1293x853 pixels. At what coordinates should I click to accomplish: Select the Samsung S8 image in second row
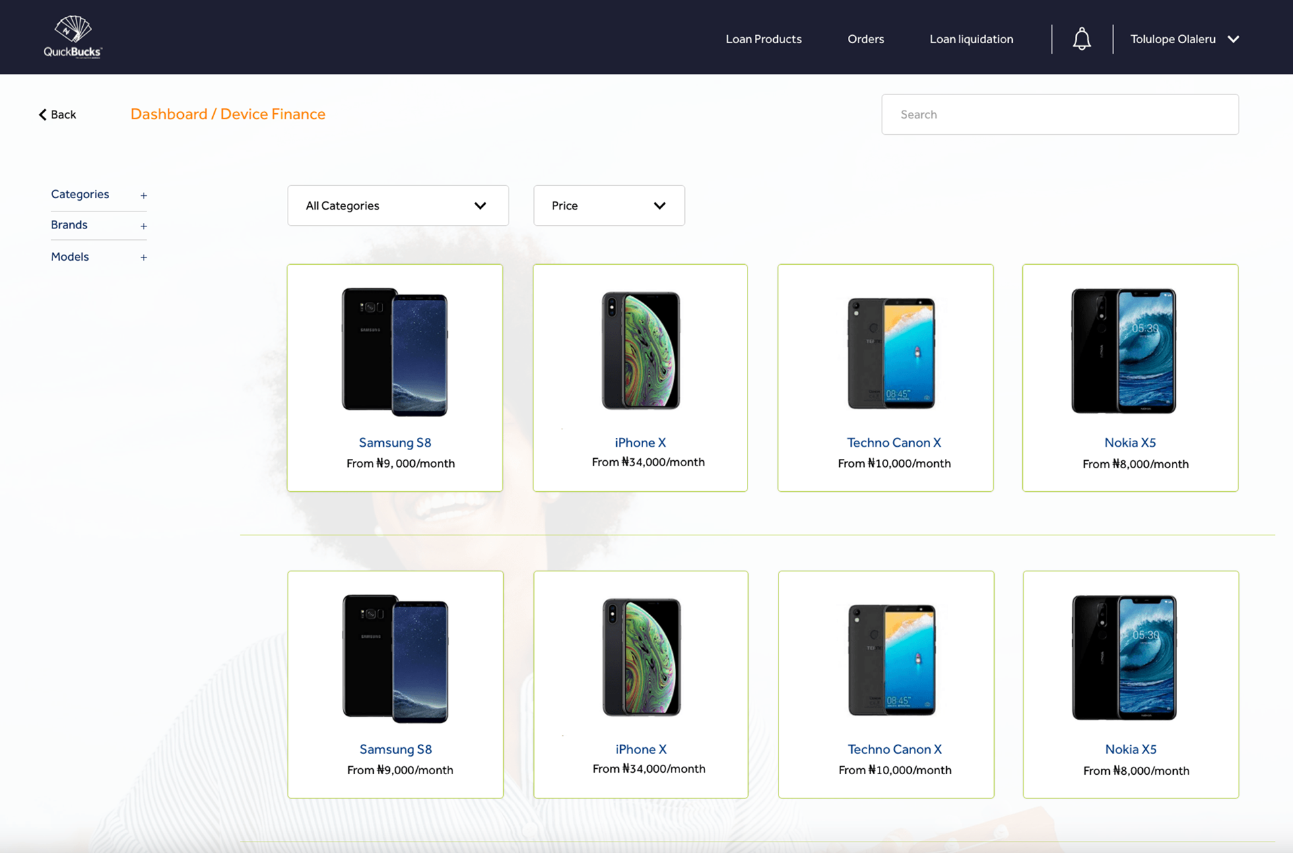tap(395, 658)
